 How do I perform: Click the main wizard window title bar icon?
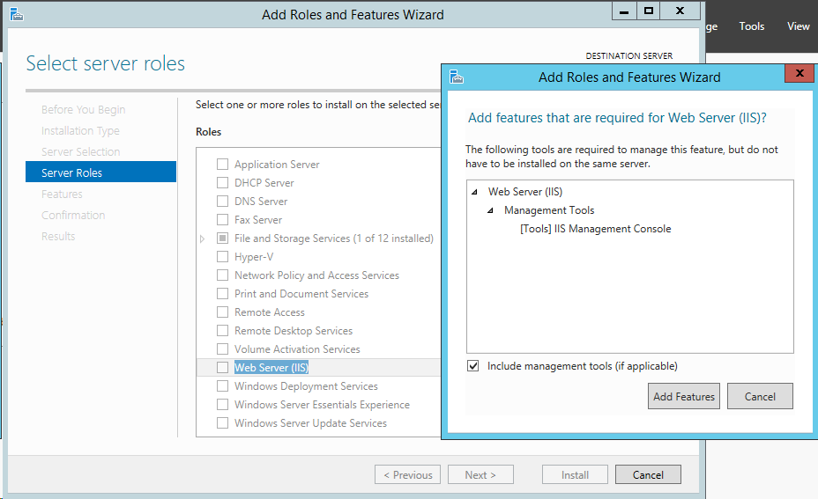point(16,14)
